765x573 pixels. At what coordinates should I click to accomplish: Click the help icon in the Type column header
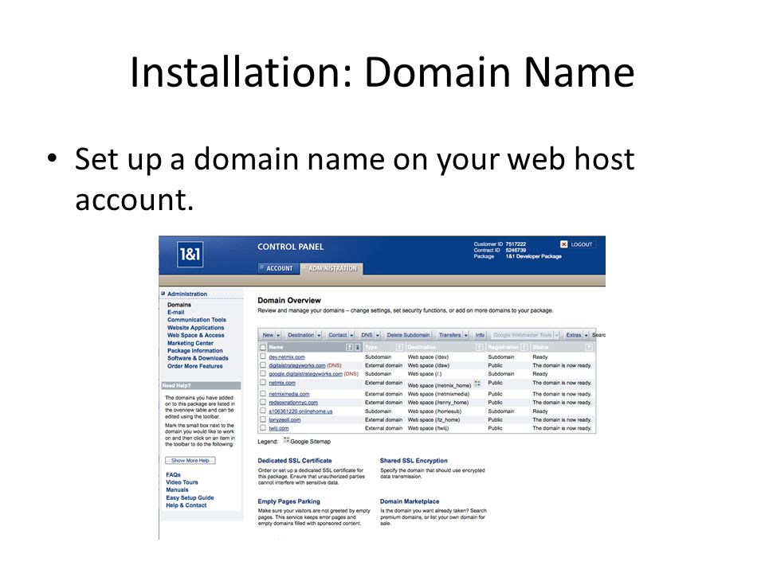pos(399,348)
